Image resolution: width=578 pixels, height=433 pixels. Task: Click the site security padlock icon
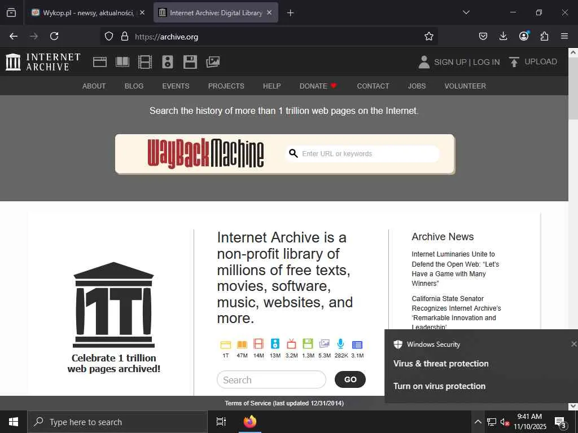click(125, 36)
